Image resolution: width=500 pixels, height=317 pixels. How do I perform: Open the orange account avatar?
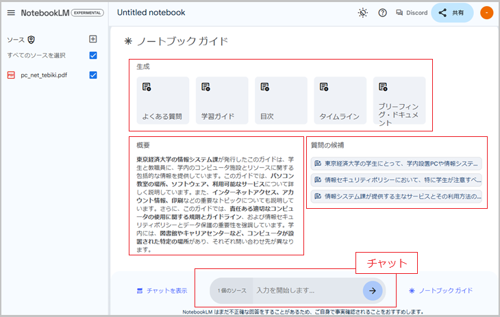coord(486,13)
